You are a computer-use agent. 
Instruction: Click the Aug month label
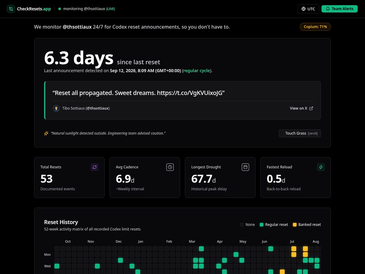[x=316, y=241]
